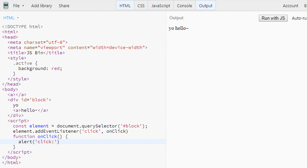Click the Run with JS button
The width and height of the screenshot is (307, 168).
tap(273, 18)
